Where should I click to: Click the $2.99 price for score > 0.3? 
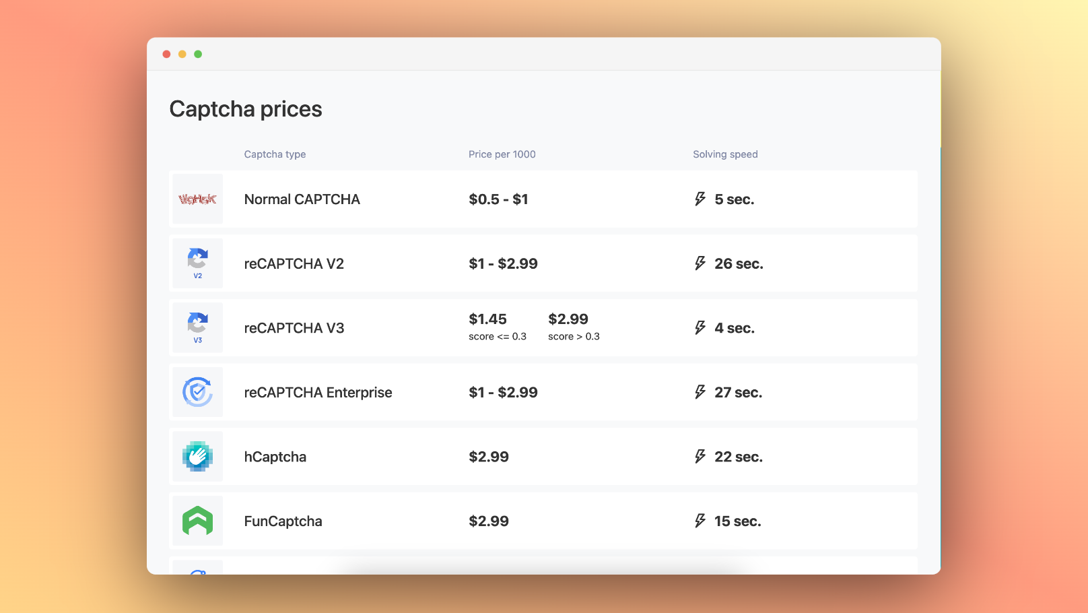point(568,319)
